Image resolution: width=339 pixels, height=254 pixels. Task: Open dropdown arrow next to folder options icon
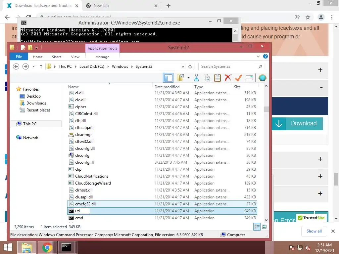[x=188, y=78]
